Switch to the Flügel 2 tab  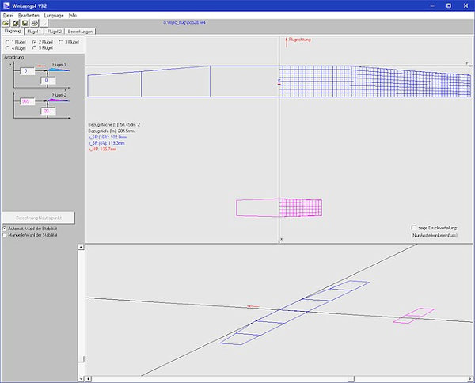(x=55, y=32)
